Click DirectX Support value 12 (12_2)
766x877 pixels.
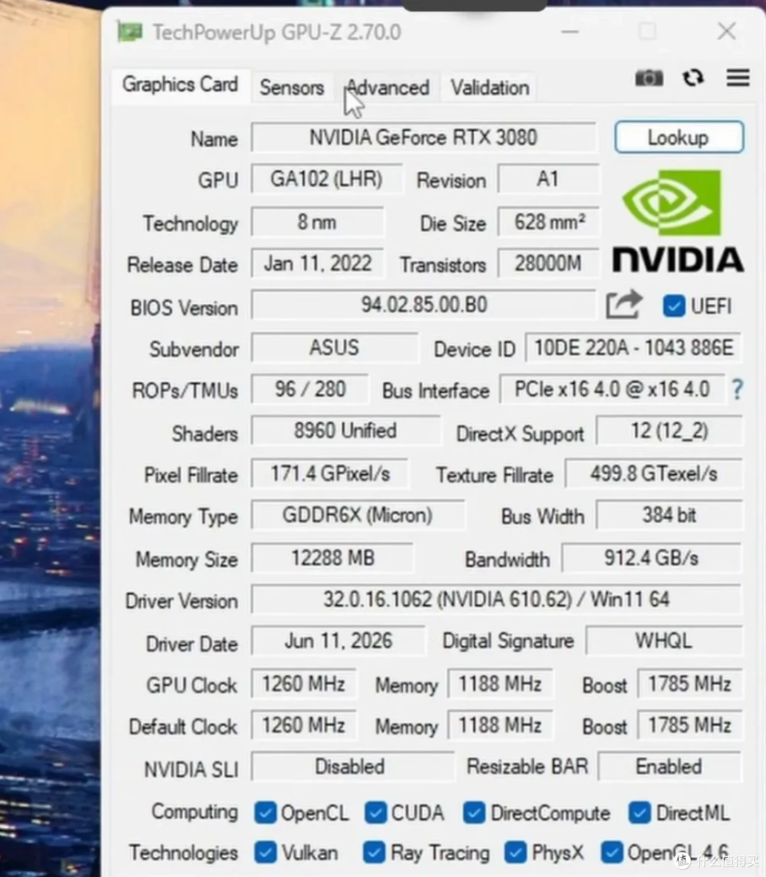click(670, 430)
